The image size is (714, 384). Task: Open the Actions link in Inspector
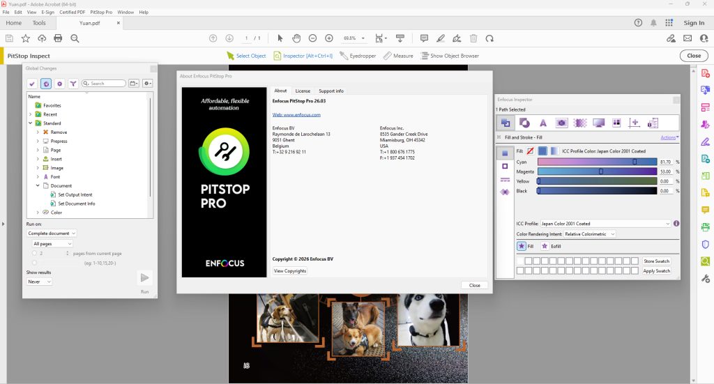click(669, 137)
